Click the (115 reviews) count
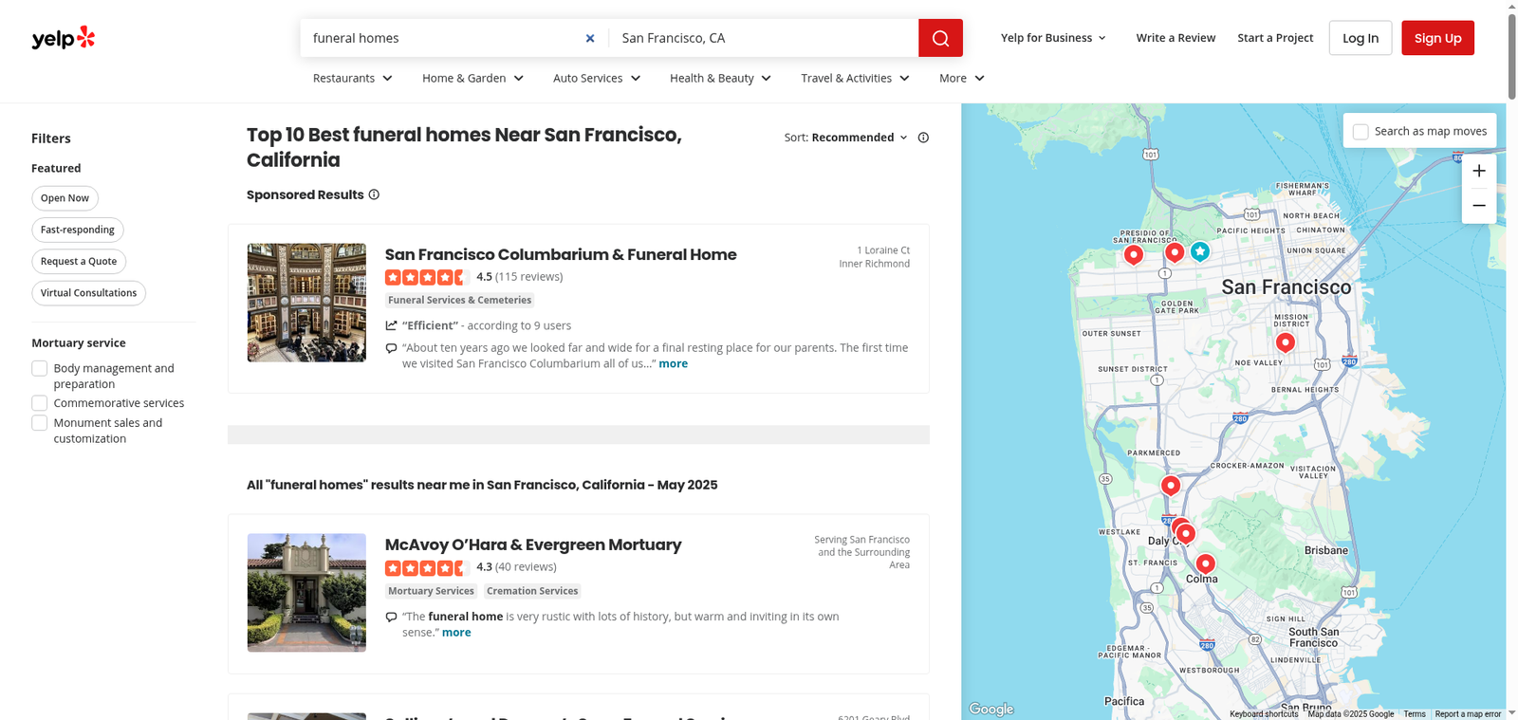This screenshot has width=1518, height=720. [x=528, y=277]
